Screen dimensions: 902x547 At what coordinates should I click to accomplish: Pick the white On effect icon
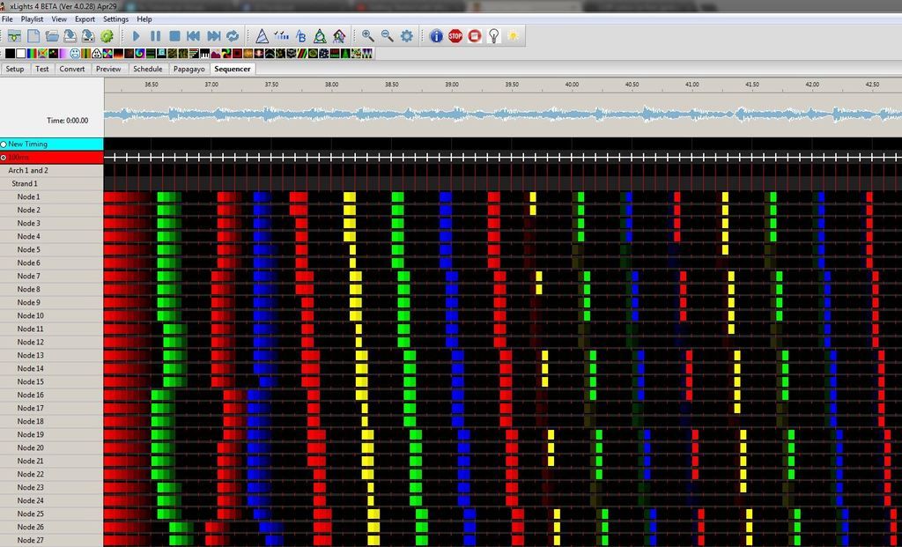coord(21,54)
